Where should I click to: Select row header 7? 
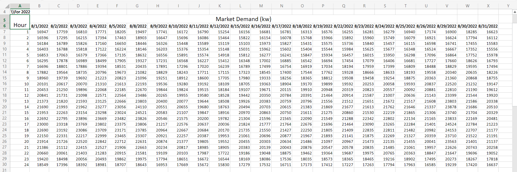pyautogui.click(x=5, y=32)
